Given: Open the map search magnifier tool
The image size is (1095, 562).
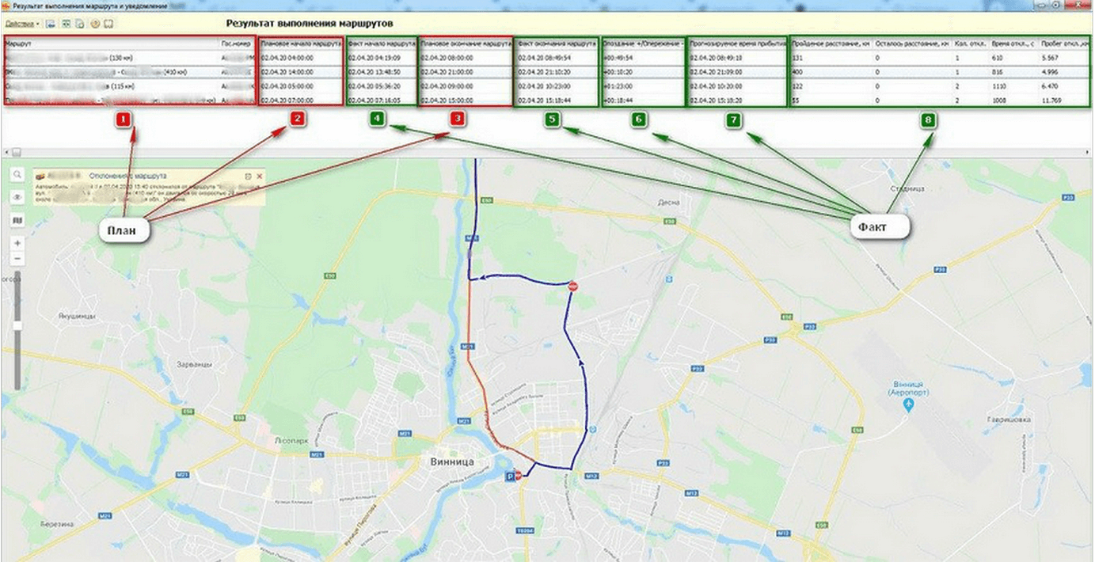Looking at the screenshot, I should pos(17,175).
